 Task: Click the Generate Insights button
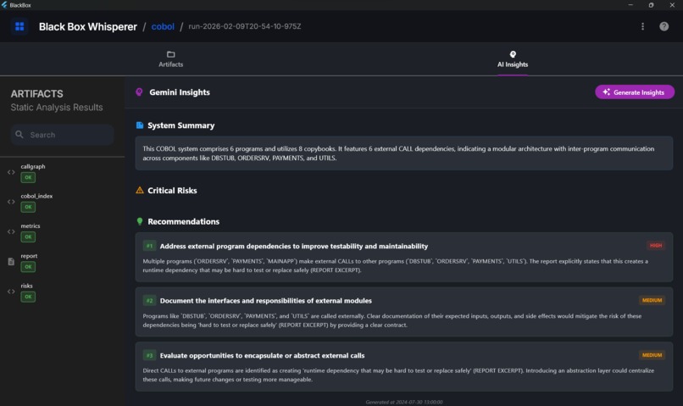pos(635,92)
